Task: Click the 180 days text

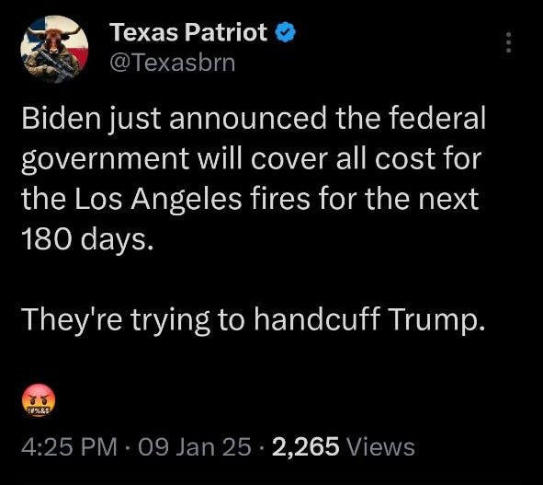Action: [x=87, y=240]
